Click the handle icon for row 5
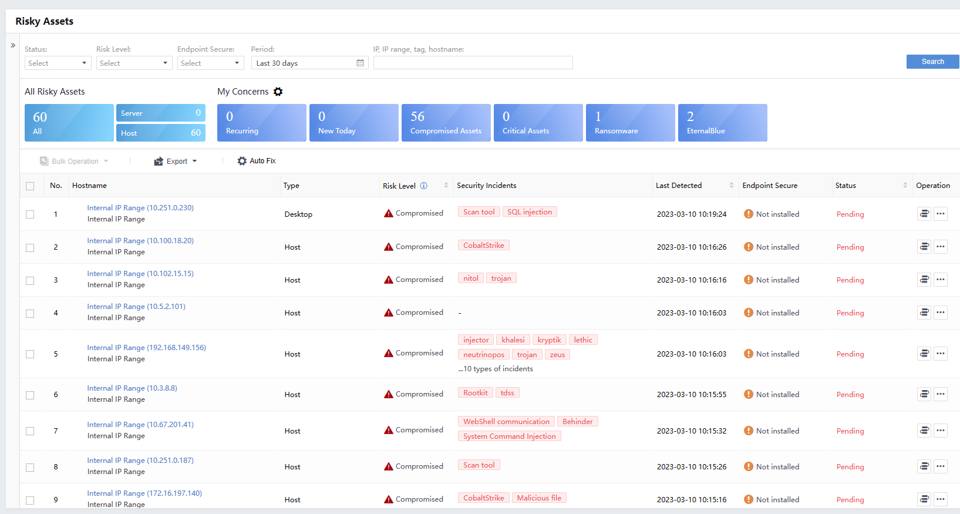This screenshot has height=514, width=960. (x=924, y=354)
